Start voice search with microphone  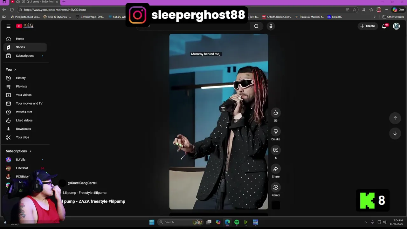tap(271, 26)
